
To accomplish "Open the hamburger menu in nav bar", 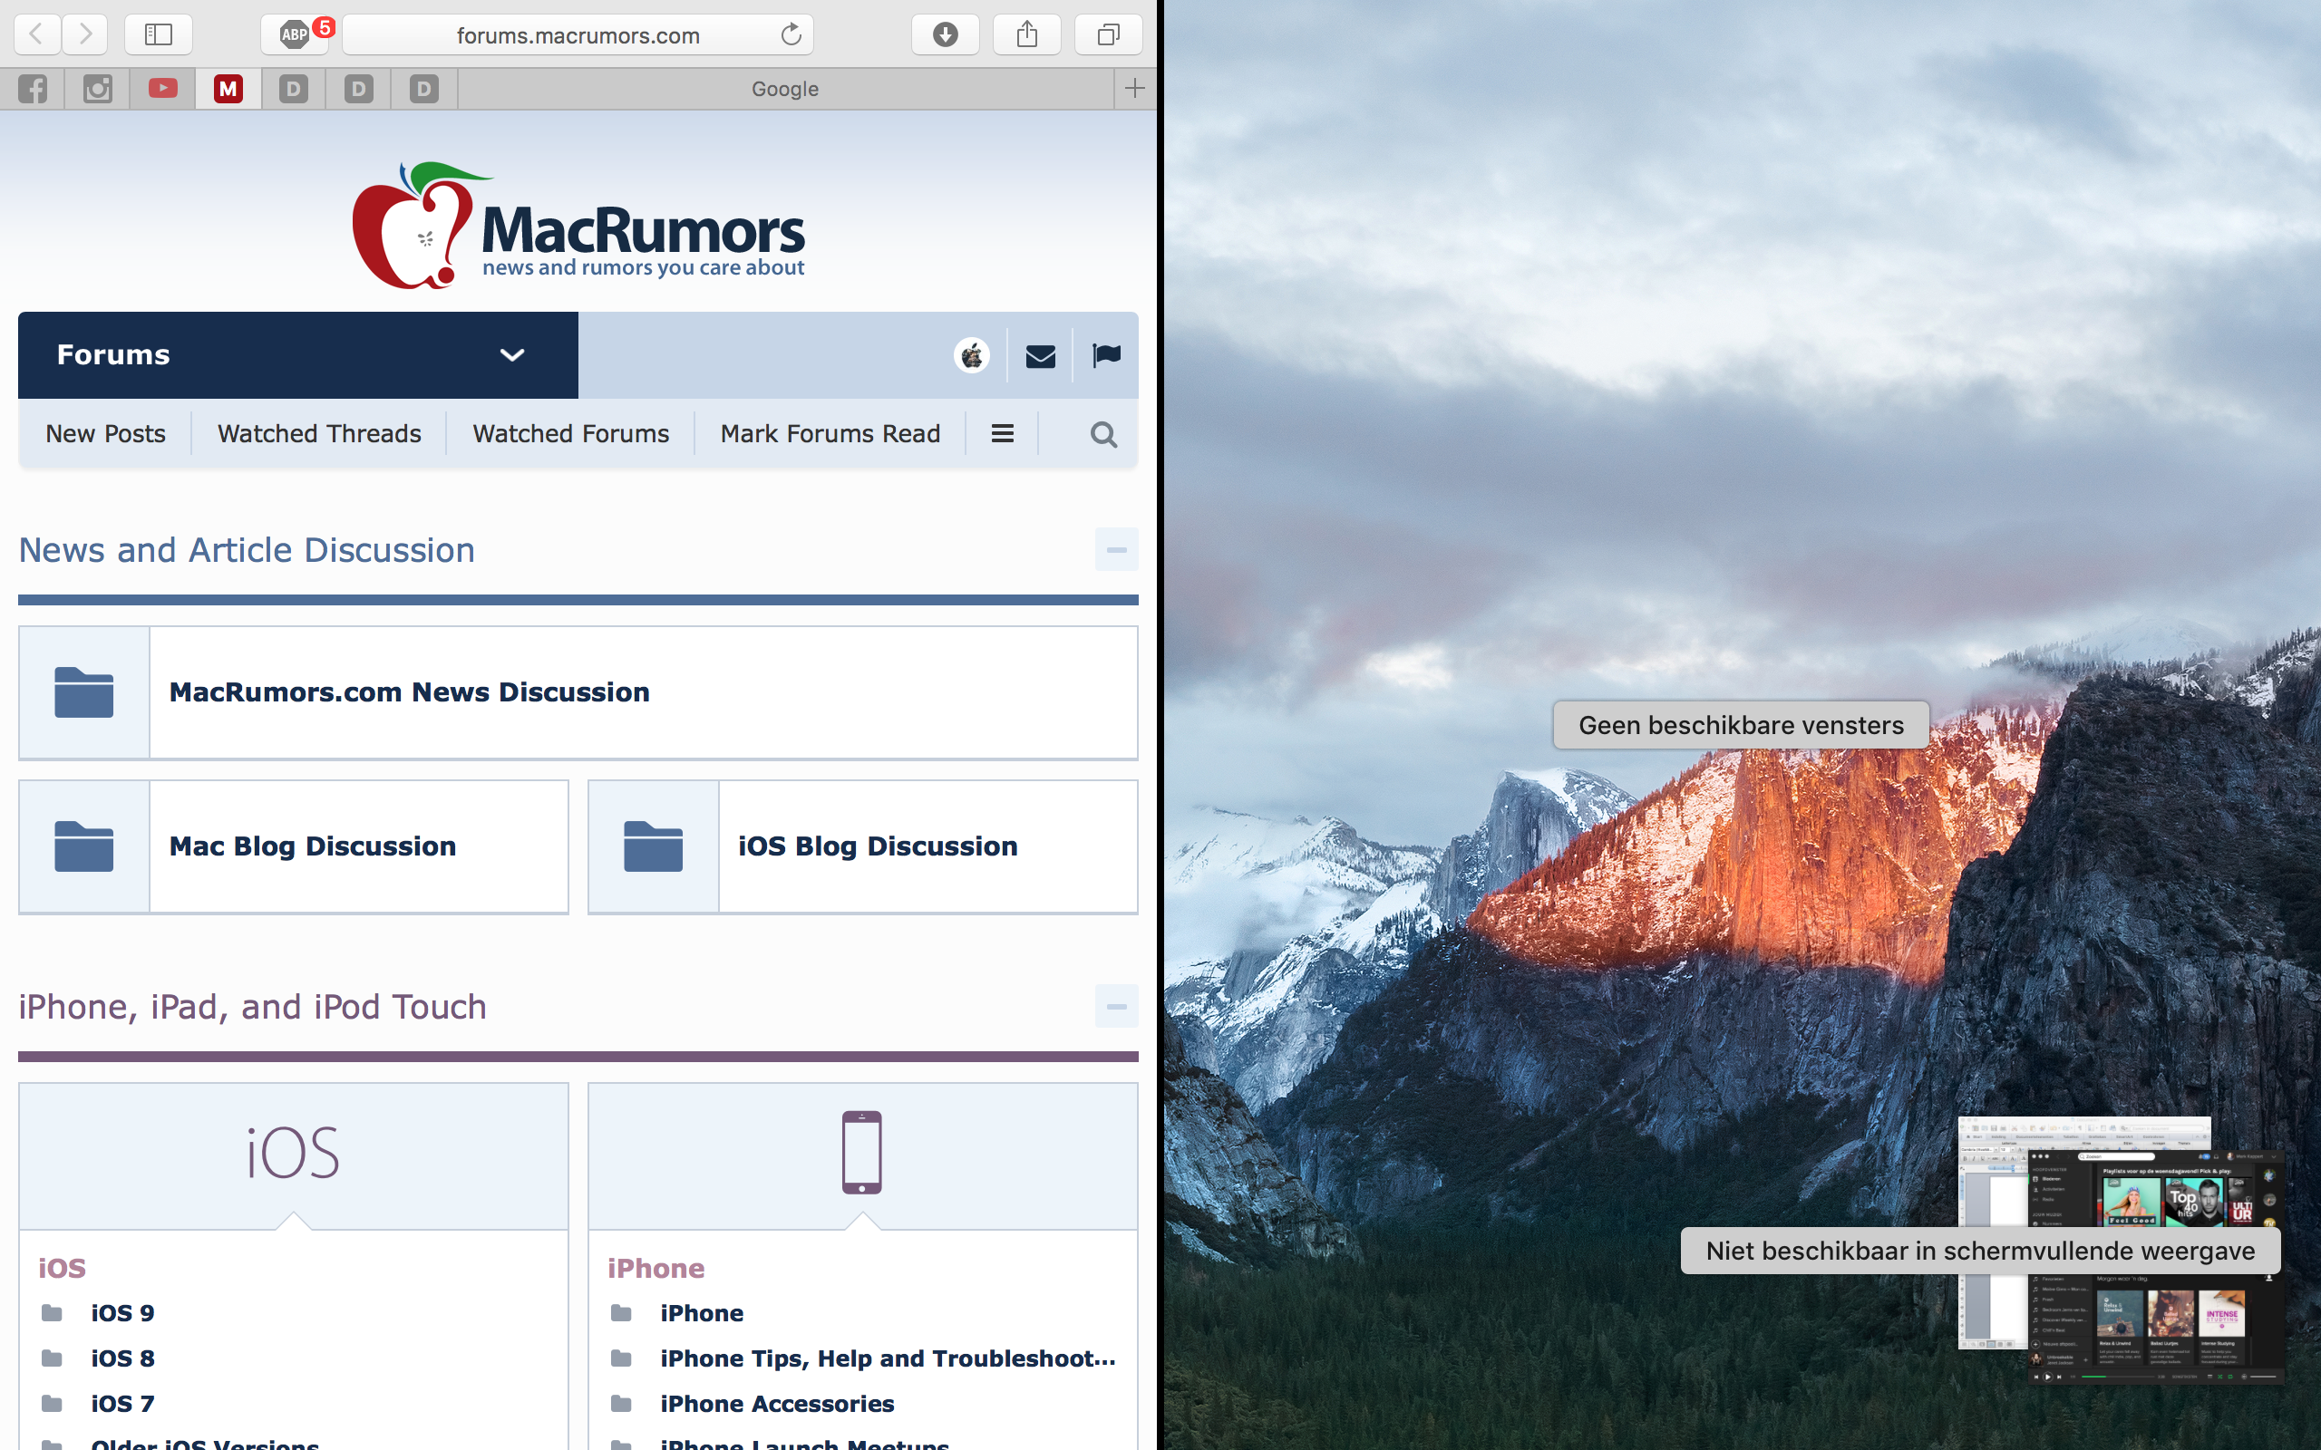I will coord(1002,434).
